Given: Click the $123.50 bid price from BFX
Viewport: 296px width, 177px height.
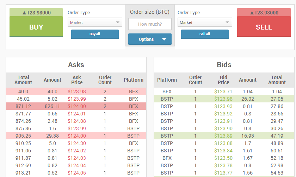Looking at the screenshot, I should [x=223, y=158].
